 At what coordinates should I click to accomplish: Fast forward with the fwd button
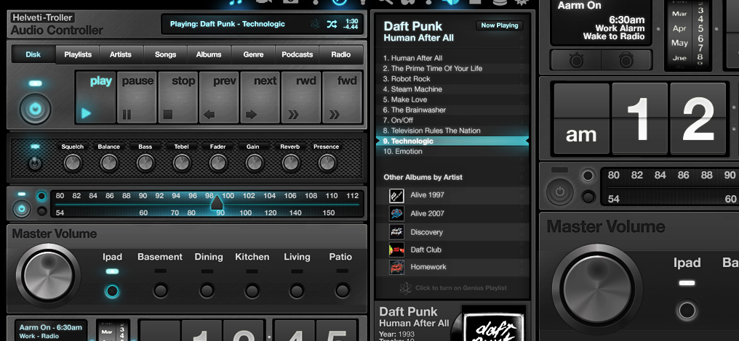[x=342, y=97]
